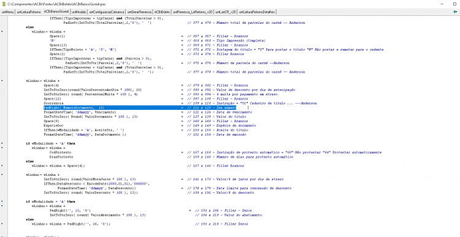Click 'desconto por dia de antecipação' comment

(265, 90)
